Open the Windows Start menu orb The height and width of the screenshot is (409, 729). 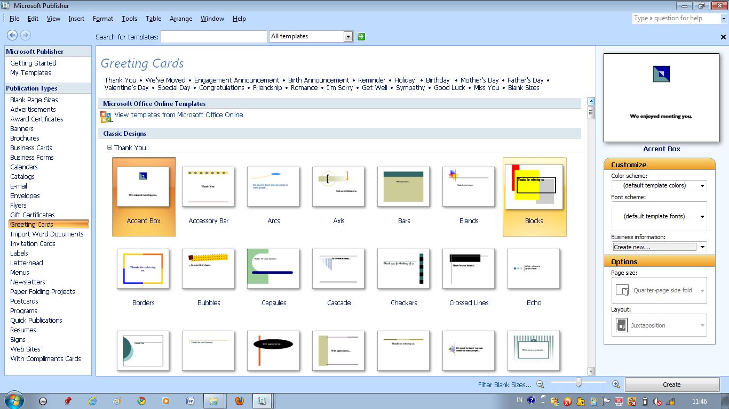pyautogui.click(x=13, y=401)
